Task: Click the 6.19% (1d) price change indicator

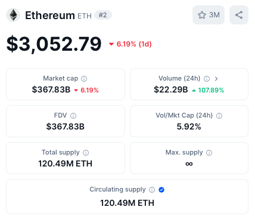Action: (130, 44)
